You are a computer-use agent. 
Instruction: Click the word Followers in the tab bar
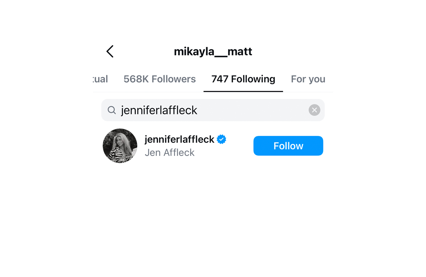tap(174, 79)
